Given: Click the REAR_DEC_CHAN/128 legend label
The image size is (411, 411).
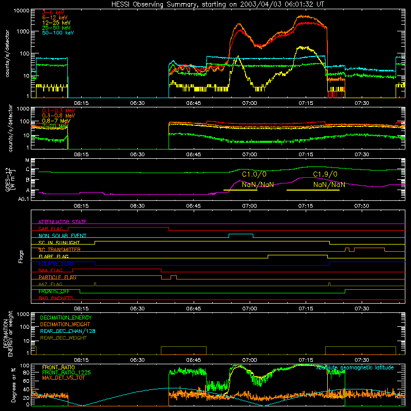Looking at the screenshot, I should click(68, 331).
